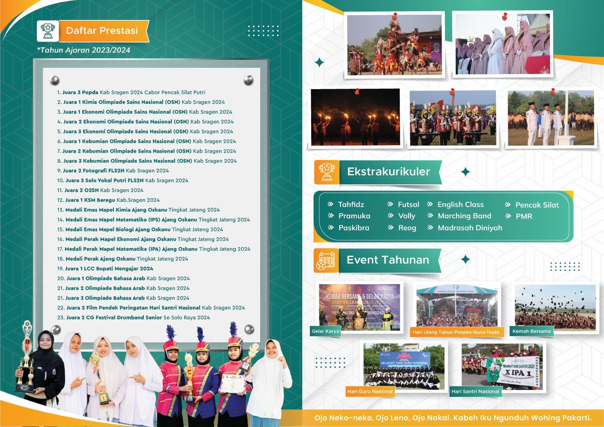Click the Hari Guru Nasional caption label

(370, 392)
